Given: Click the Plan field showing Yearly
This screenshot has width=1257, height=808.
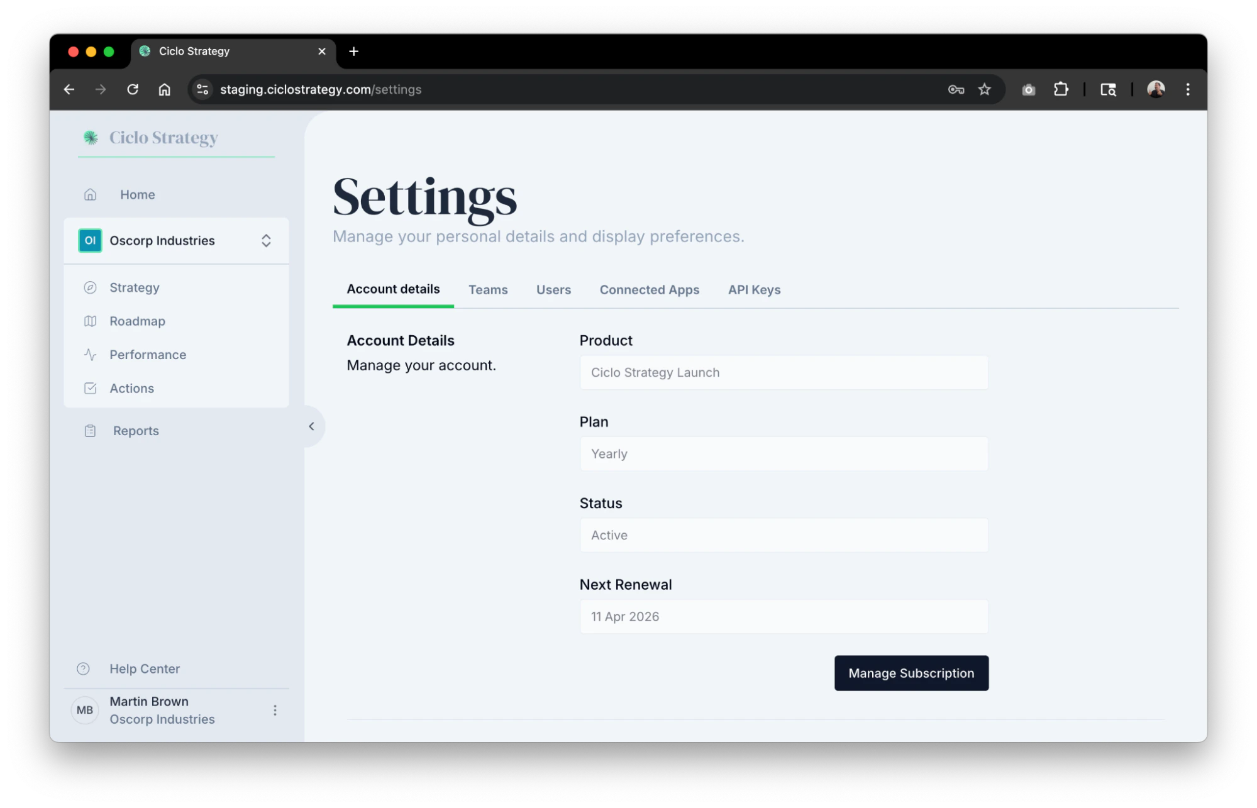Looking at the screenshot, I should click(784, 454).
